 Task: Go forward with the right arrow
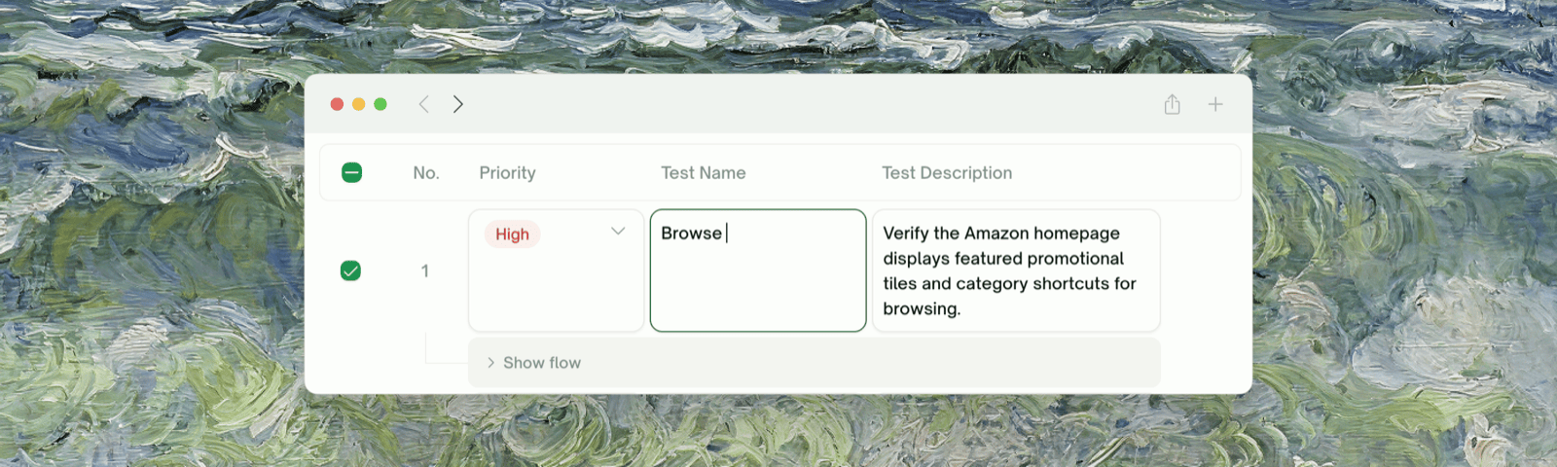pos(458,104)
